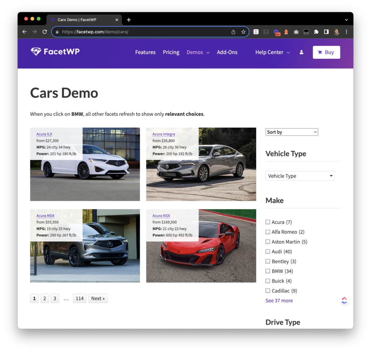Reload the page with the refresh icon

tap(45, 32)
